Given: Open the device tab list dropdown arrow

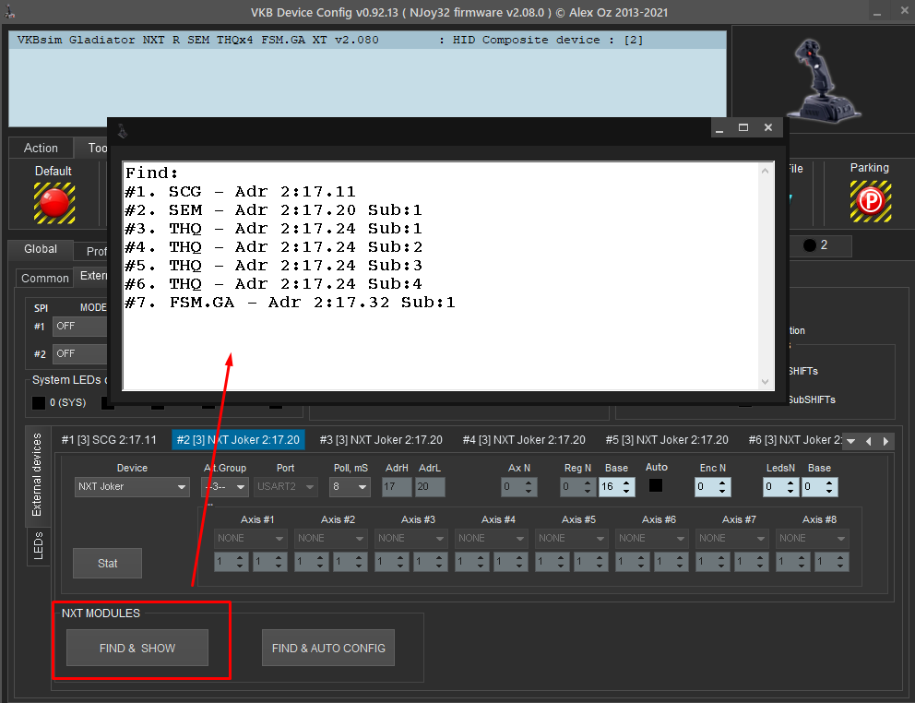Looking at the screenshot, I should coord(850,441).
